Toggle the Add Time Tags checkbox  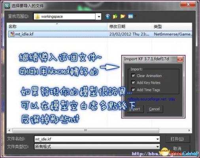pyautogui.click(x=133, y=90)
